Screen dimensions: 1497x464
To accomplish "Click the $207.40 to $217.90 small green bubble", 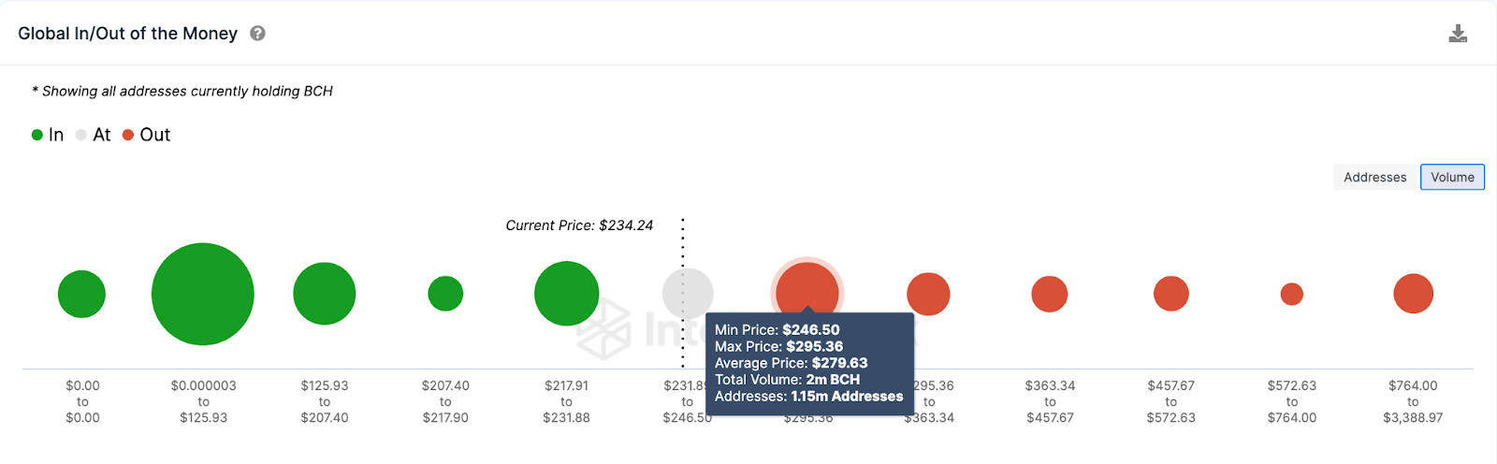I will [445, 294].
